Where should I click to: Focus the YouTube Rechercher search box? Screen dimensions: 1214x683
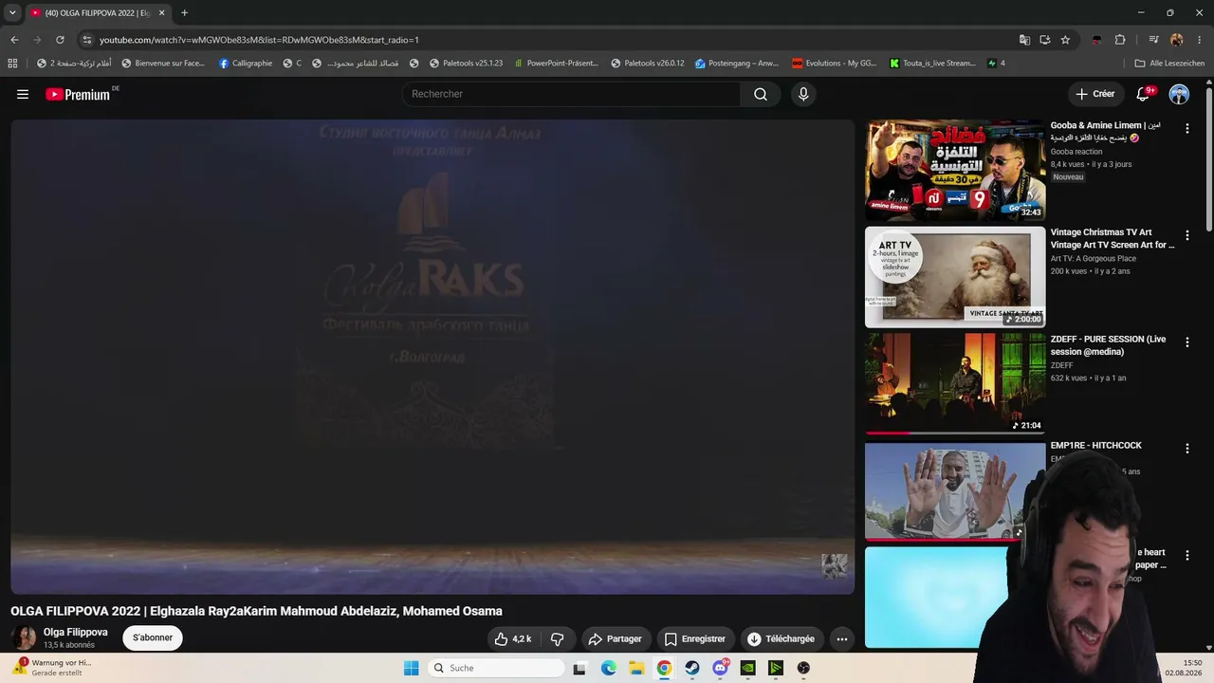click(x=572, y=94)
